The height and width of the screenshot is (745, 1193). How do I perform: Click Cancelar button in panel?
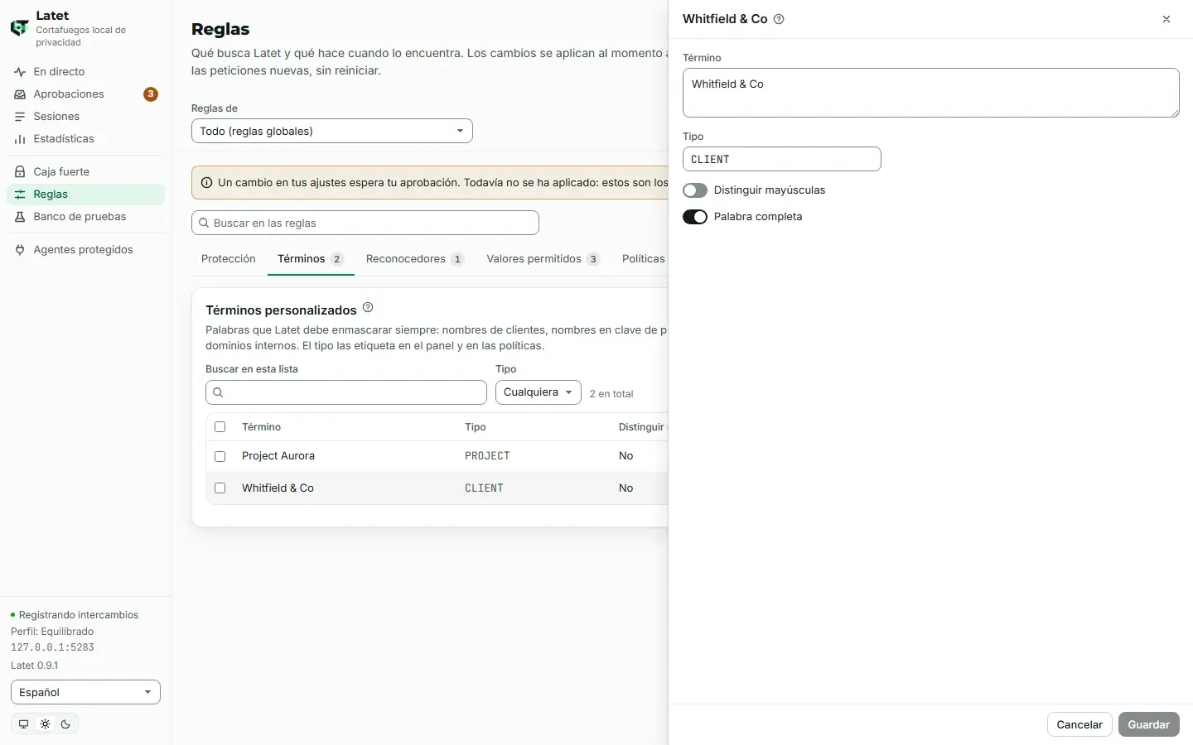tap(1079, 724)
